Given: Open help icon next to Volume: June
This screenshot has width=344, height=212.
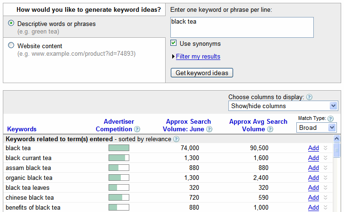Looking at the screenshot, I should coord(210,129).
